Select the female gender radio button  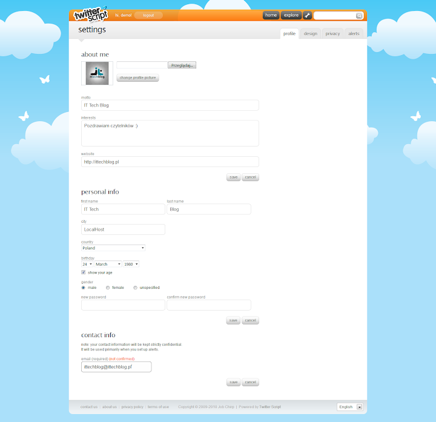108,288
